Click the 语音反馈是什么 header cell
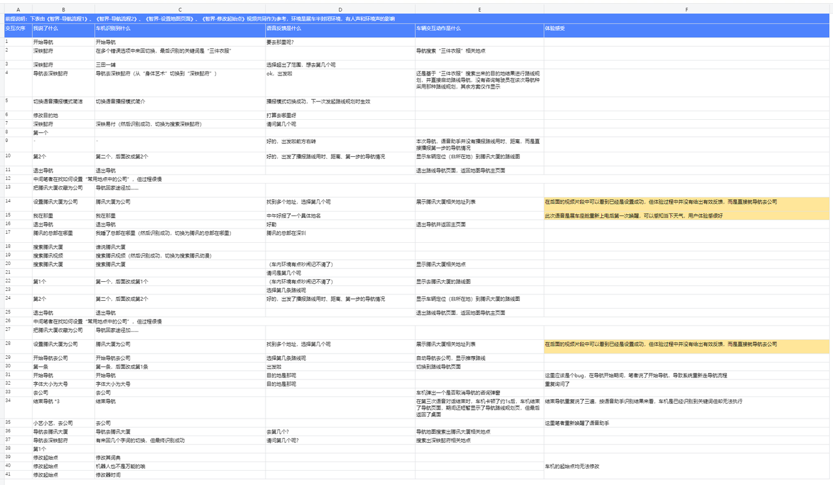Screen dimensions: 833x485 (340, 31)
